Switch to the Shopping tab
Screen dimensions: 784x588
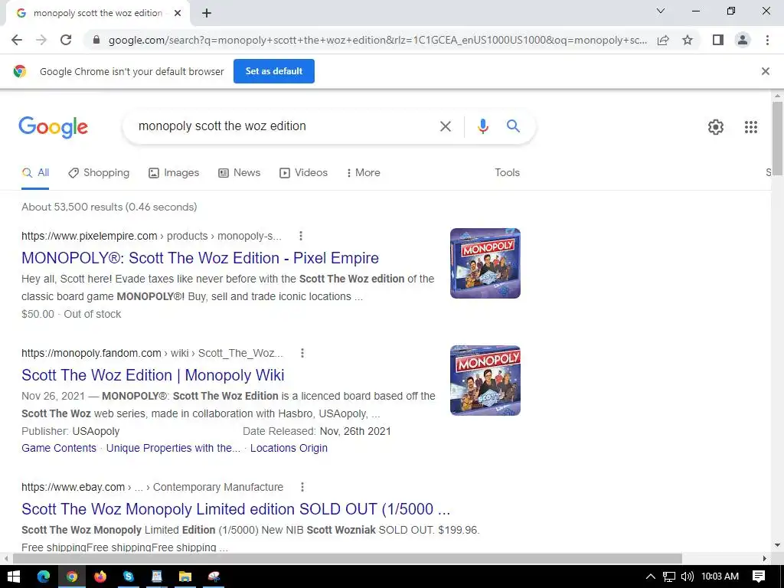point(99,172)
